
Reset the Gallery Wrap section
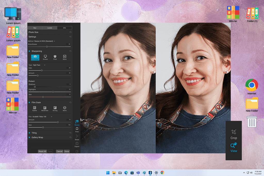(x=70, y=137)
